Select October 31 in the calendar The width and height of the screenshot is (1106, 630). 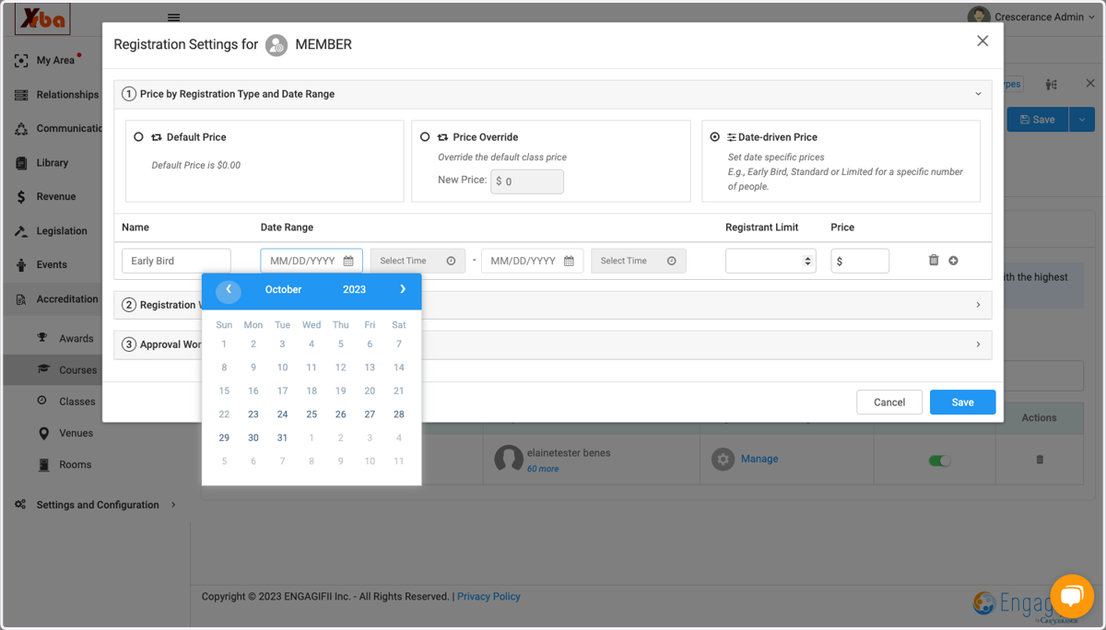click(282, 437)
